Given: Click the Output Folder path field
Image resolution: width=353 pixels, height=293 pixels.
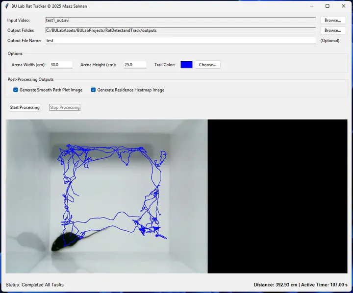Looking at the screenshot, I should (x=180, y=30).
